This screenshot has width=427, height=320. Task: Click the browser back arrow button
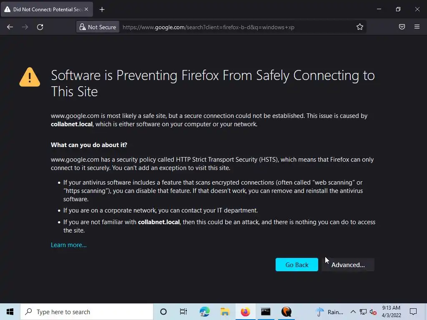[10, 27]
